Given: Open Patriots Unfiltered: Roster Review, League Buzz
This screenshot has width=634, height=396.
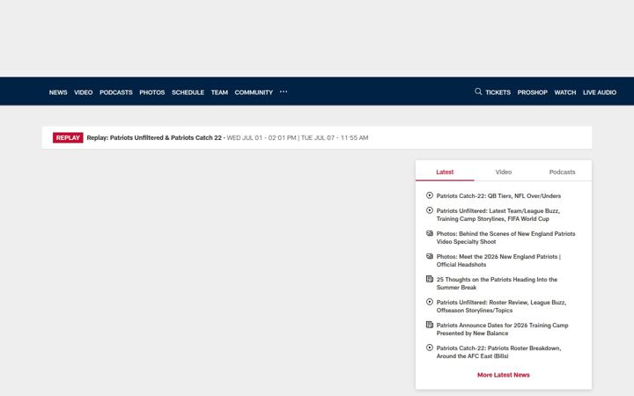Looking at the screenshot, I should (x=501, y=306).
